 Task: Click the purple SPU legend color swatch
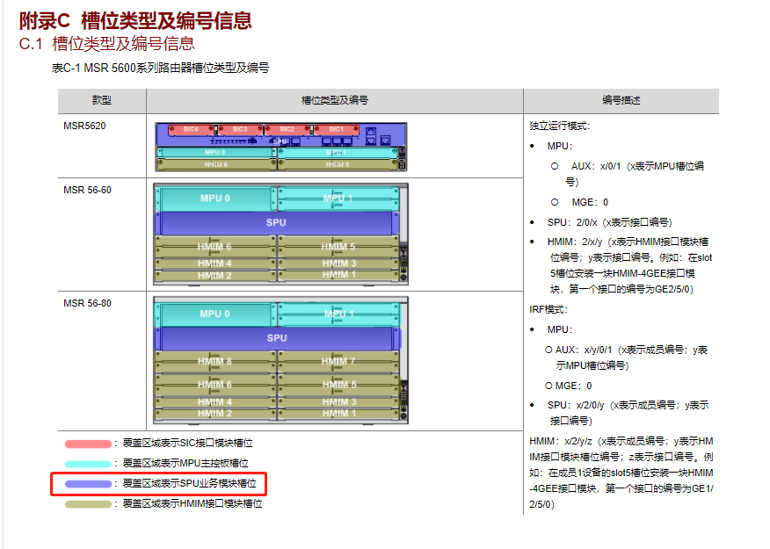click(89, 484)
